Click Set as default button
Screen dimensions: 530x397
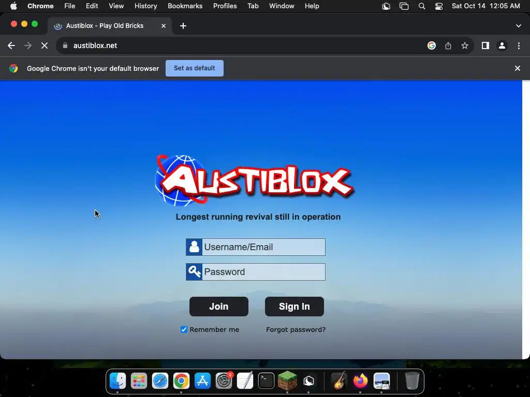[195, 68]
